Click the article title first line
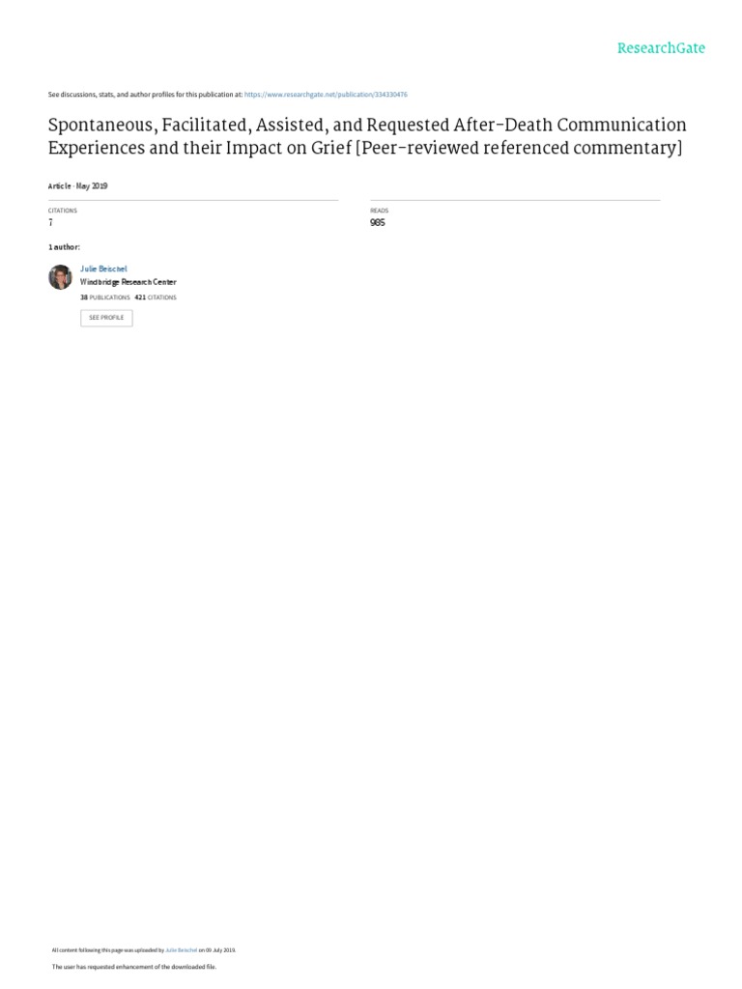742x989 pixels. [x=367, y=125]
